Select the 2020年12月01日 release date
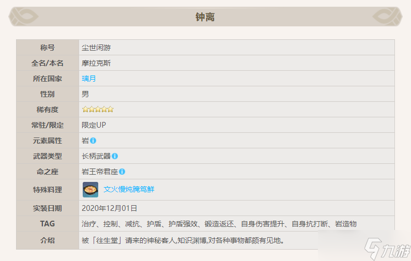This screenshot has width=411, height=261. (x=109, y=208)
